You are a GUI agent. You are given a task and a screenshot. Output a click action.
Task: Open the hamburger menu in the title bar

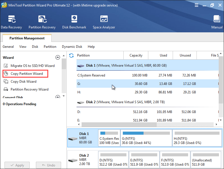[x=197, y=5]
